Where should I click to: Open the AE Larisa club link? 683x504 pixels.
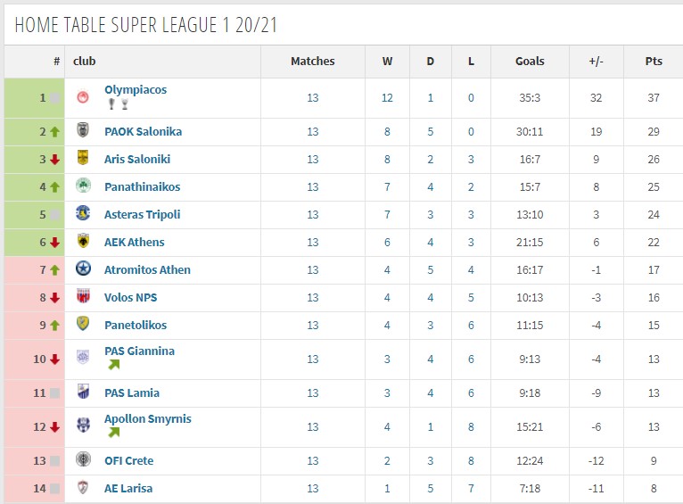coord(128,488)
